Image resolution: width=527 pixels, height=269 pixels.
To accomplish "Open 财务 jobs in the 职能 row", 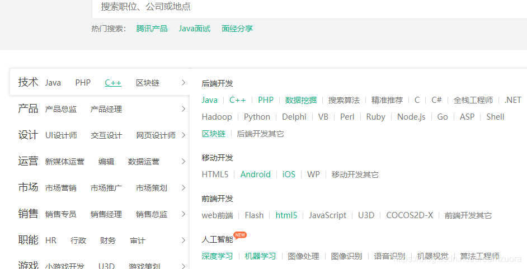I will pos(108,240).
